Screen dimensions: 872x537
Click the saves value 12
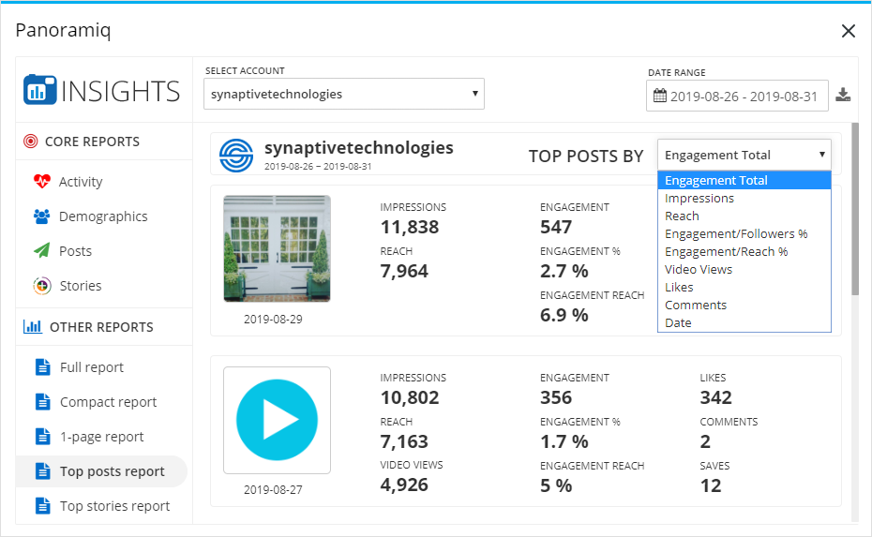tap(711, 485)
